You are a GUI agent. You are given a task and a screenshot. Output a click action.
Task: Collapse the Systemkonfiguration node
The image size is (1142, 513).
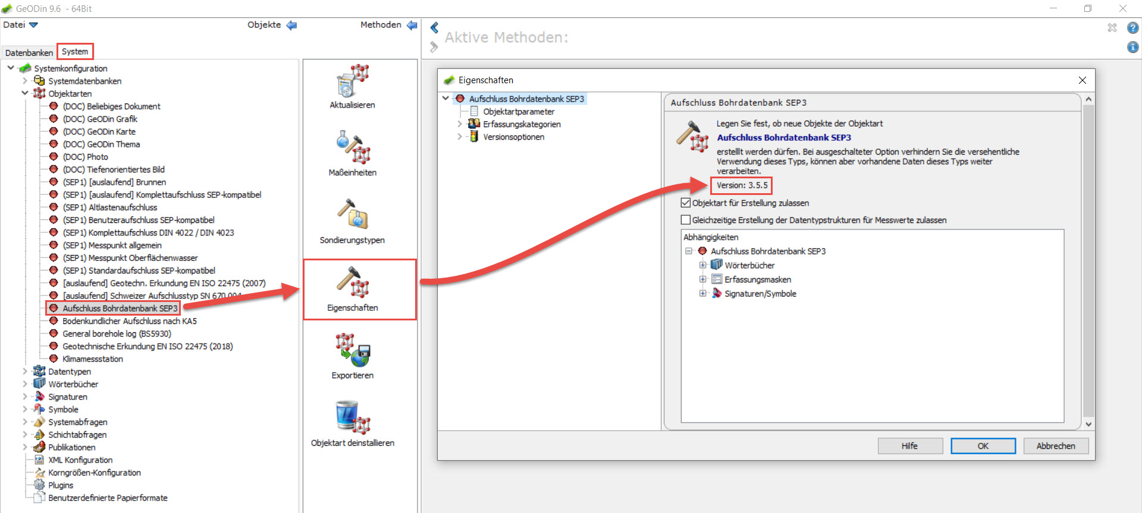pyautogui.click(x=11, y=68)
